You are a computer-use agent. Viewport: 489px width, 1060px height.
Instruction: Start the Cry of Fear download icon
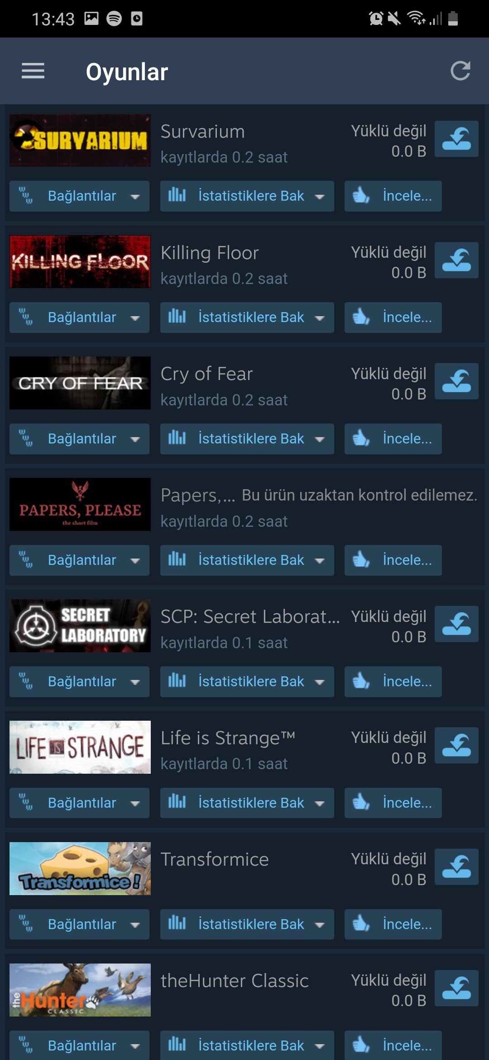pos(456,381)
